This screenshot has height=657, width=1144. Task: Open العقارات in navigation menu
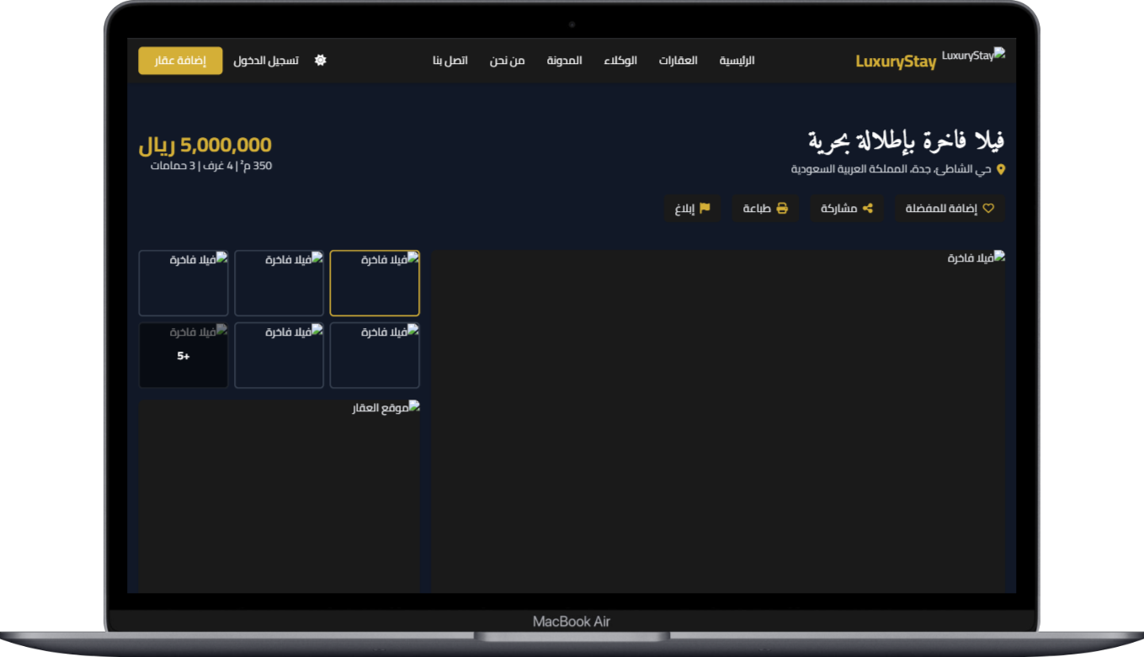point(678,61)
